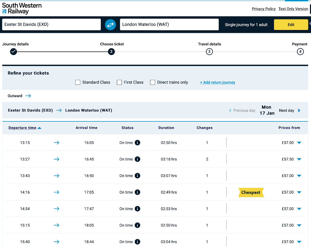This screenshot has height=250, width=311.
Task: Click the previous day arrow icon
Action: click(230, 111)
